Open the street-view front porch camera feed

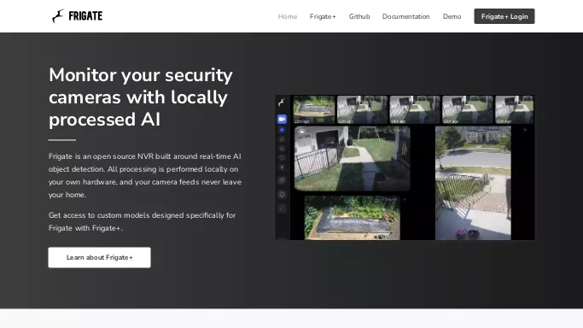[473, 183]
